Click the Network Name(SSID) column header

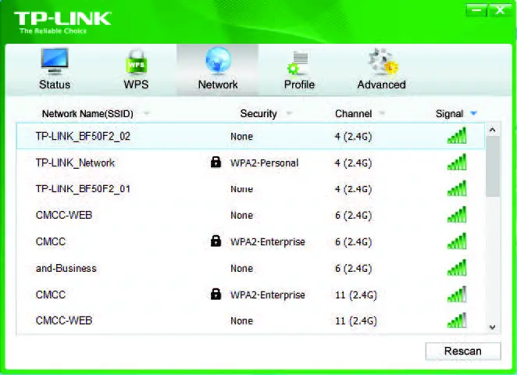pos(87,114)
